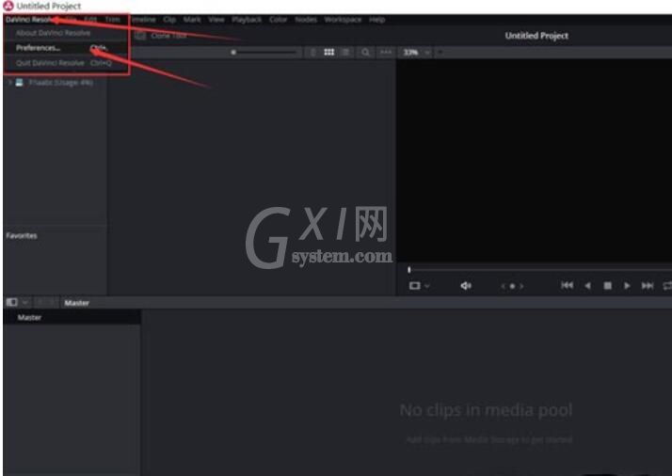Open the Playback menu

pos(247,19)
